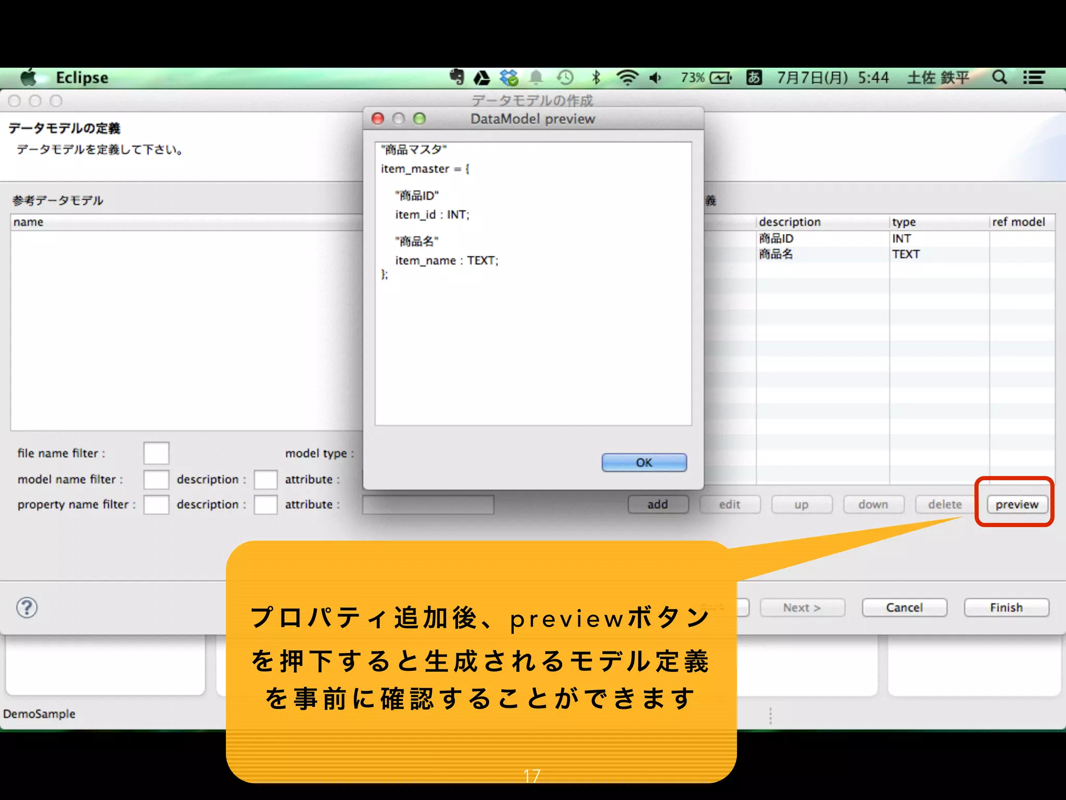Open Notification Center list icon
The height and width of the screenshot is (800, 1066).
pos(1034,78)
